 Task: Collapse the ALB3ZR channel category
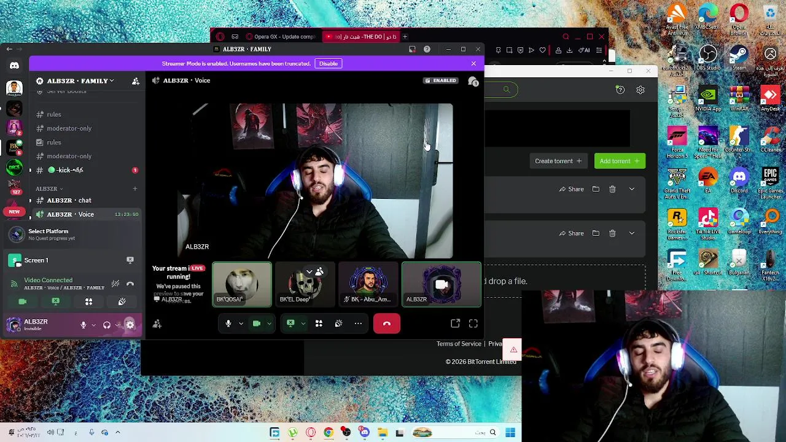pos(49,188)
